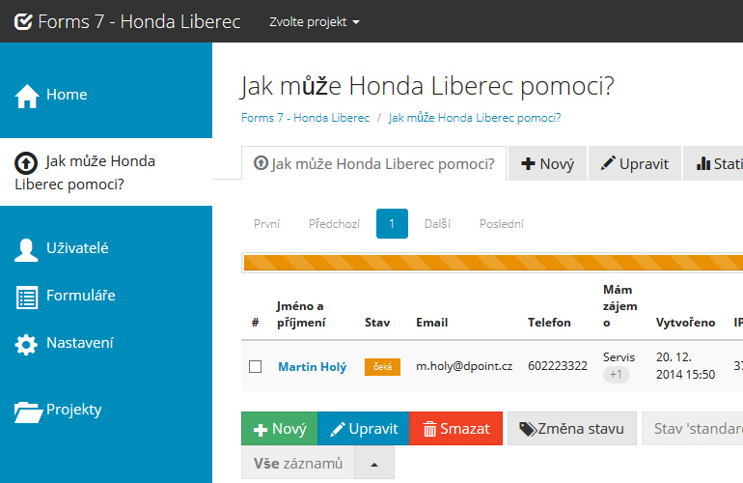Click the tag icon on Změna stavu
The height and width of the screenshot is (483, 743).
pos(528,429)
